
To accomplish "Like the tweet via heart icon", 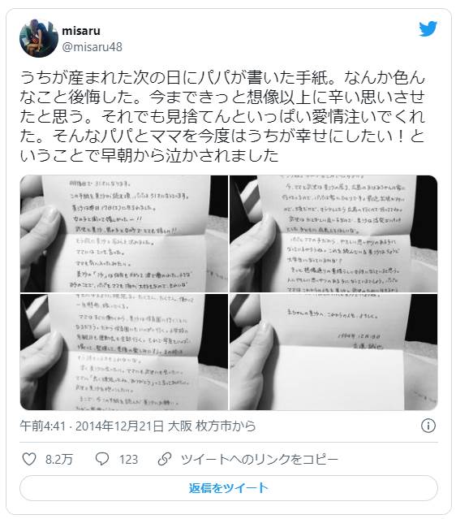I will click(x=29, y=459).
